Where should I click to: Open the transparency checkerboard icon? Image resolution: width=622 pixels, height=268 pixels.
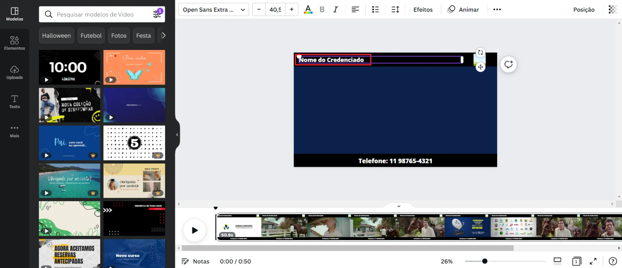[x=612, y=10]
